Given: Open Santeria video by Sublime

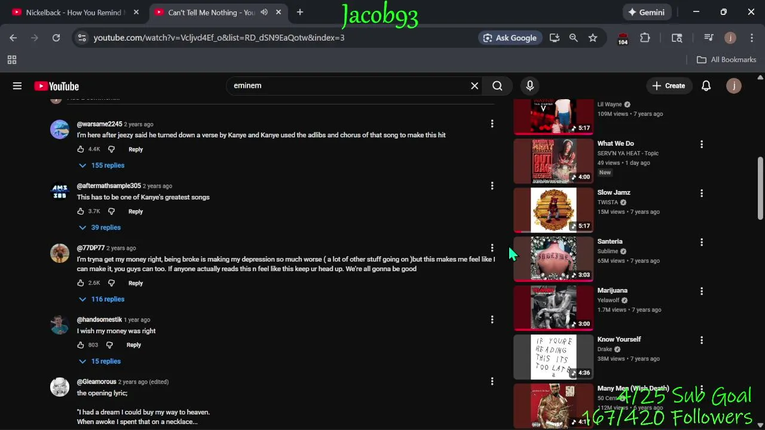Looking at the screenshot, I should point(553,259).
